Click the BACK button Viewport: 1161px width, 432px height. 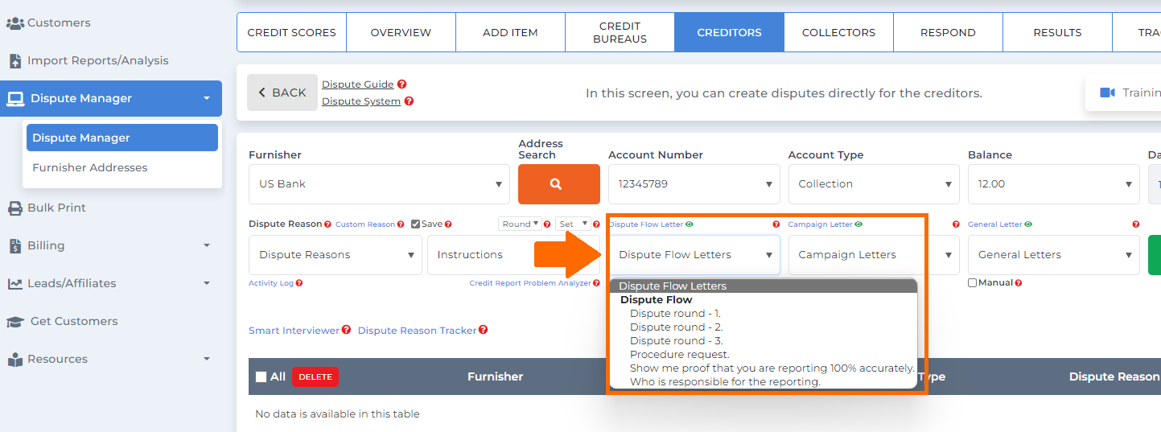point(282,93)
